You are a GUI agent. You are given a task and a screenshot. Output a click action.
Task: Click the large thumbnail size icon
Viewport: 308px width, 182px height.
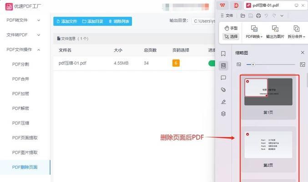tap(303, 64)
